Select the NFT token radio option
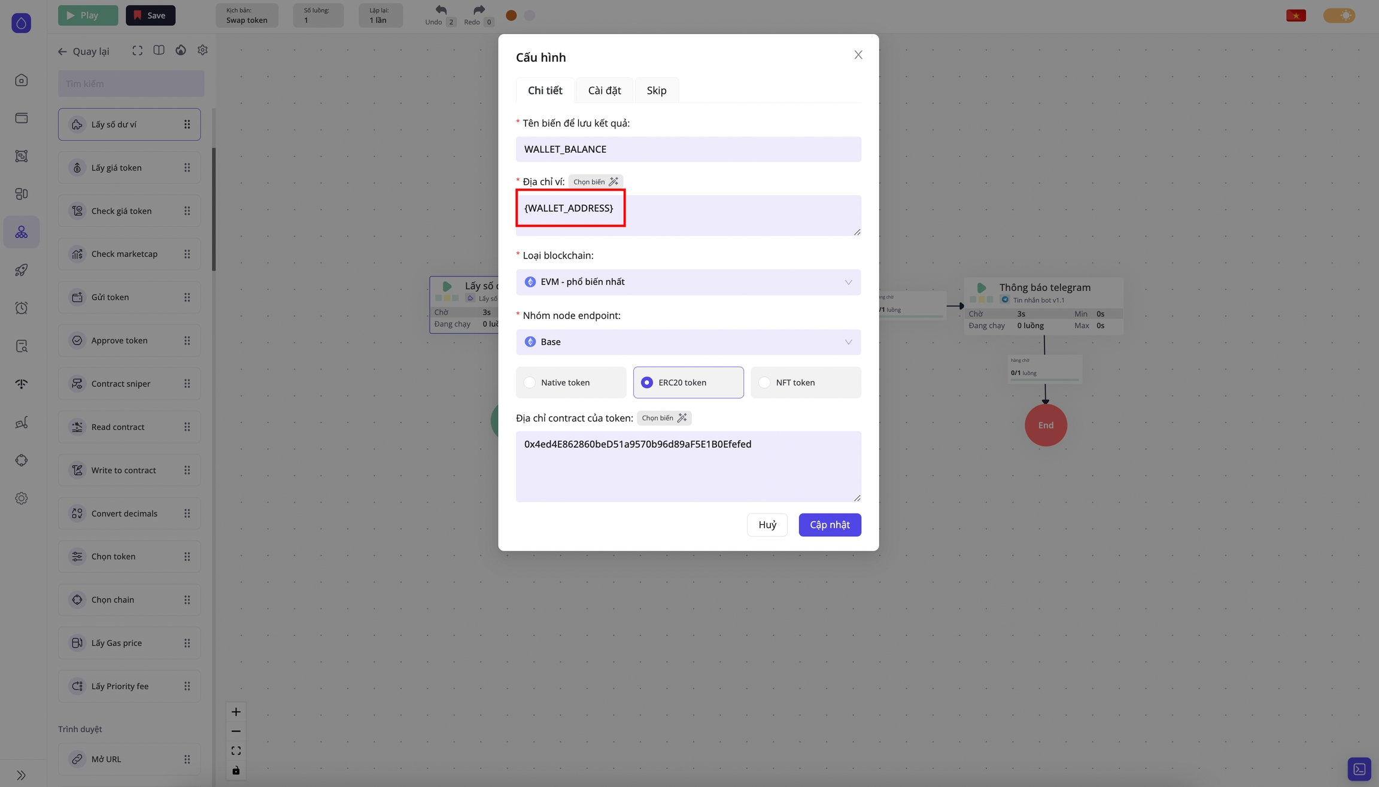 coord(764,382)
